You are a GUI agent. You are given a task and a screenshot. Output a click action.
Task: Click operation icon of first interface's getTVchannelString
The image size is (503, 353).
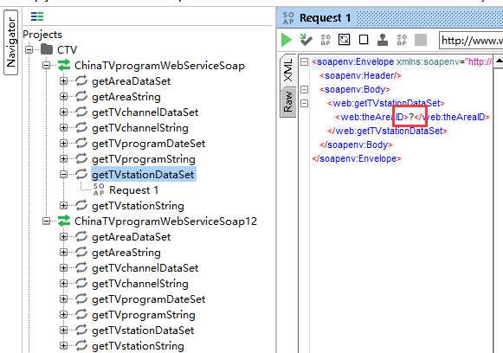[81, 127]
